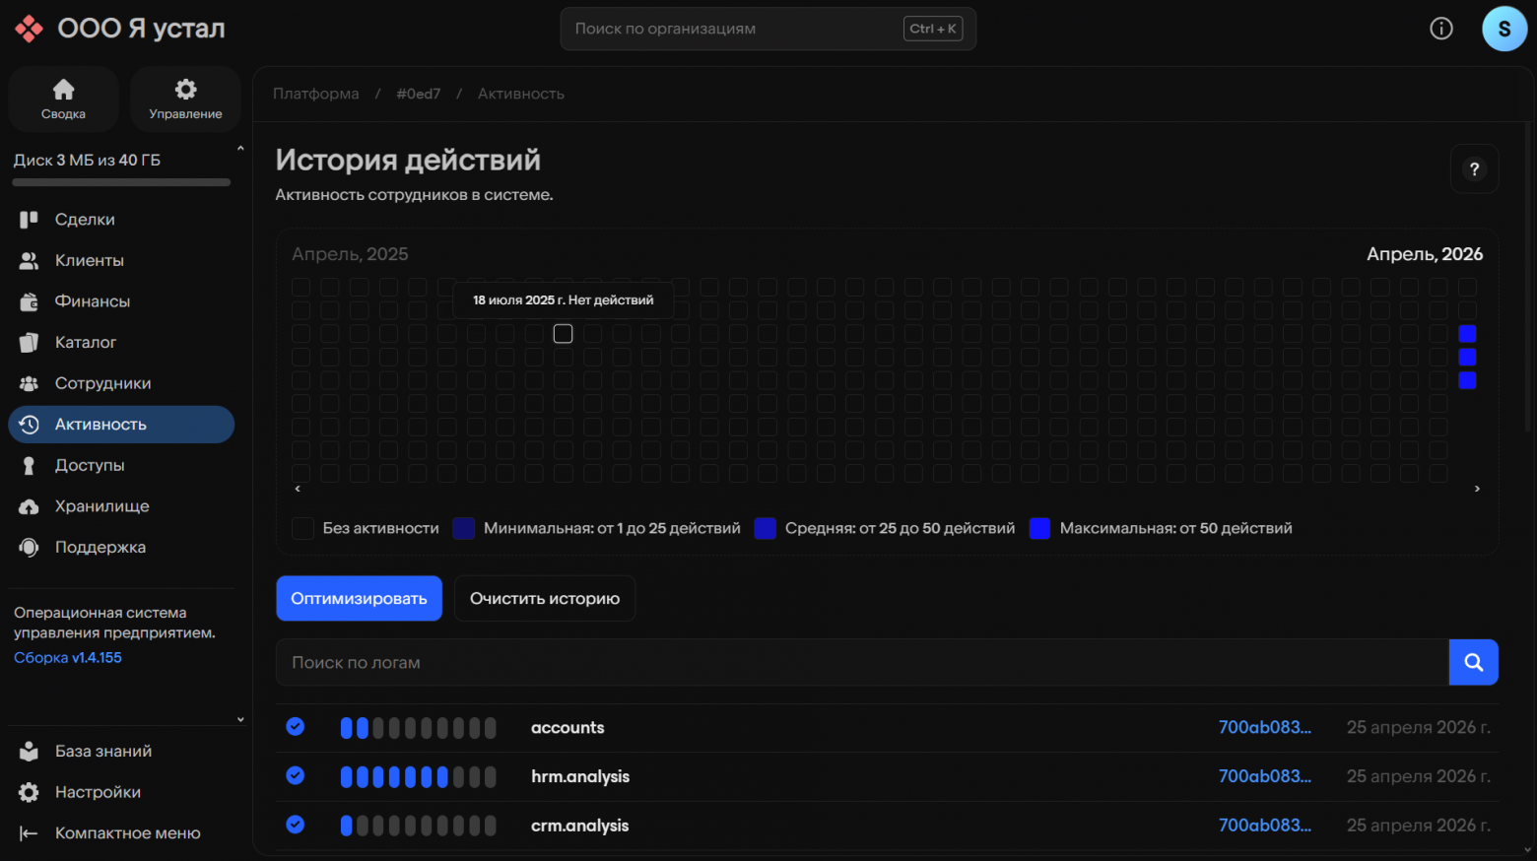The width and height of the screenshot is (1537, 861).
Task: Focus the Поиск по логам field
Action: pyautogui.click(x=862, y=662)
